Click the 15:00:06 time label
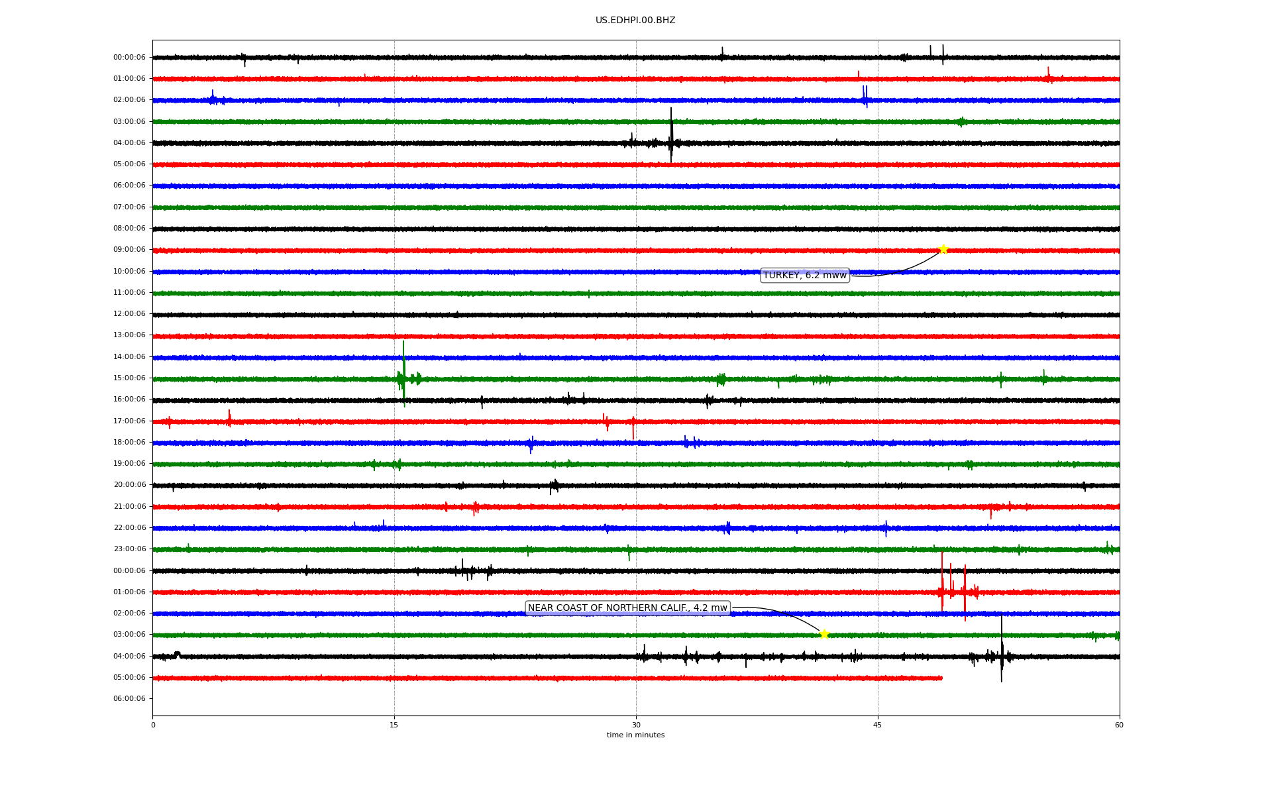 (129, 378)
